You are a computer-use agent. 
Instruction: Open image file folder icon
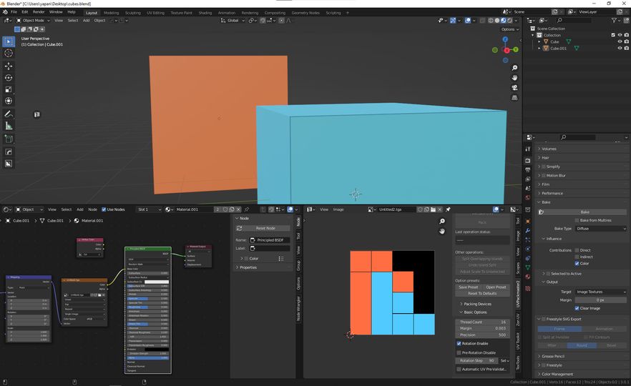pos(433,209)
